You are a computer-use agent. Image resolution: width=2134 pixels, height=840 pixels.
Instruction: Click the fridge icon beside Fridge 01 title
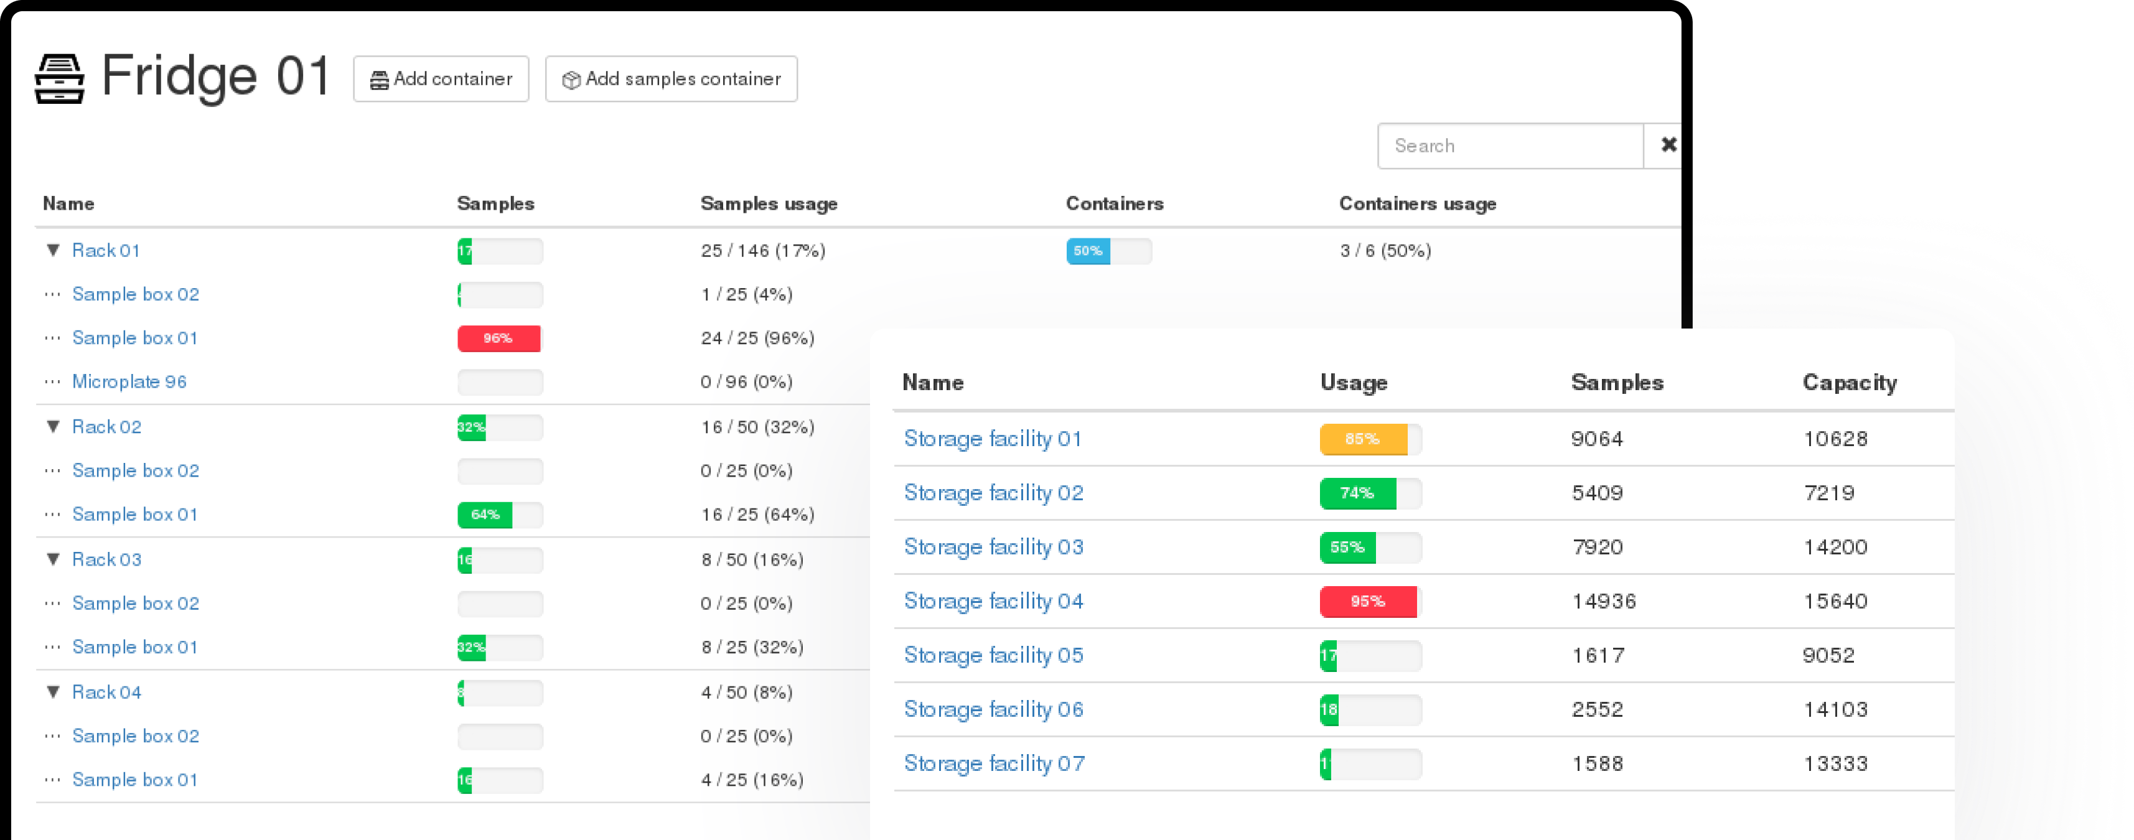pyautogui.click(x=59, y=78)
